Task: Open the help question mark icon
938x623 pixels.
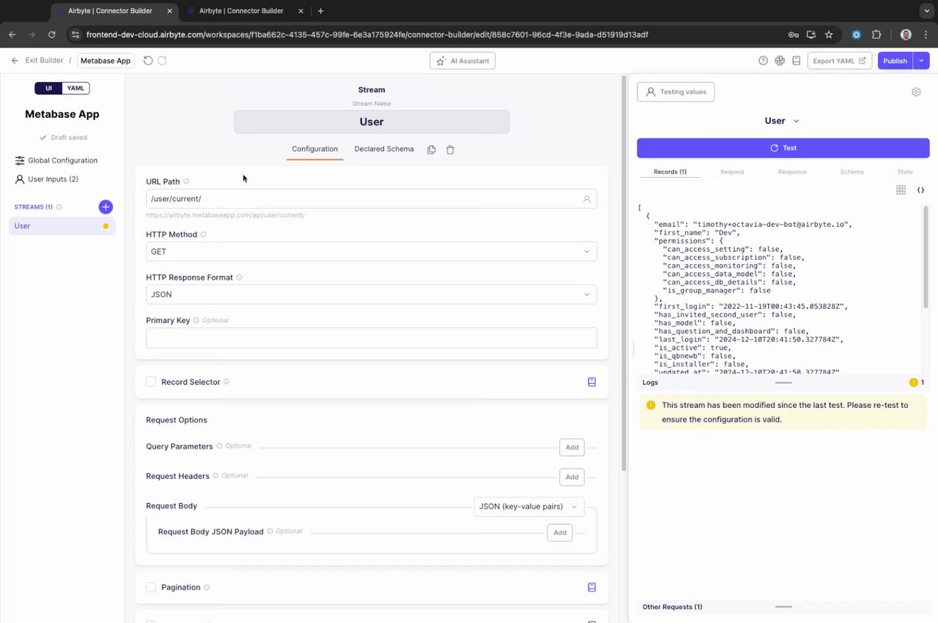Action: tap(764, 61)
